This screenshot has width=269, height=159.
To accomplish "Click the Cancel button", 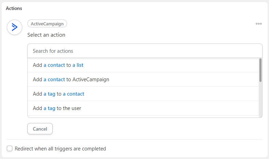I will click(40, 129).
